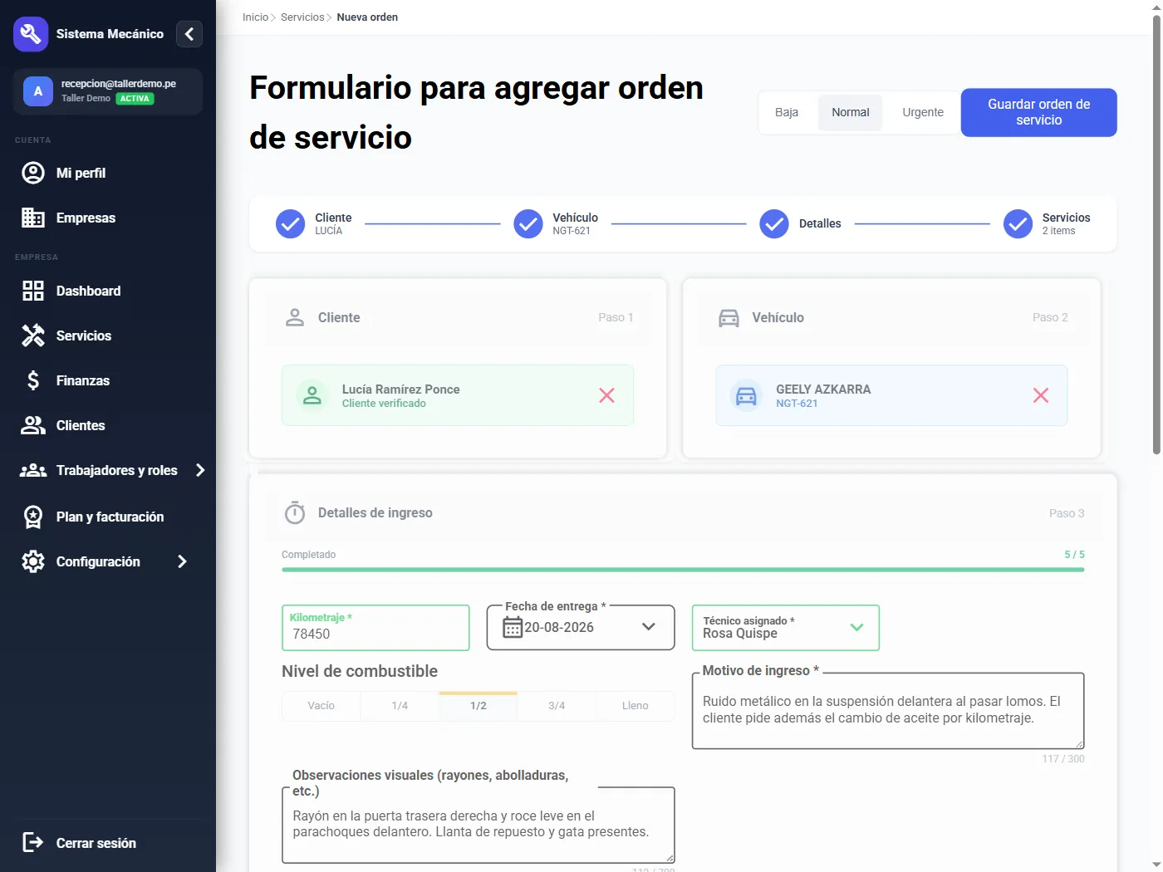Click the page vertical scrollbar
The width and height of the screenshot is (1163, 872).
pyautogui.click(x=1156, y=234)
